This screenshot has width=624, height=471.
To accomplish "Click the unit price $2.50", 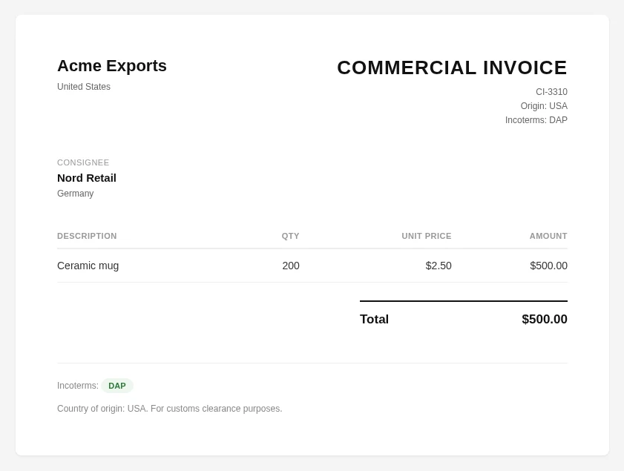I will coord(439,266).
